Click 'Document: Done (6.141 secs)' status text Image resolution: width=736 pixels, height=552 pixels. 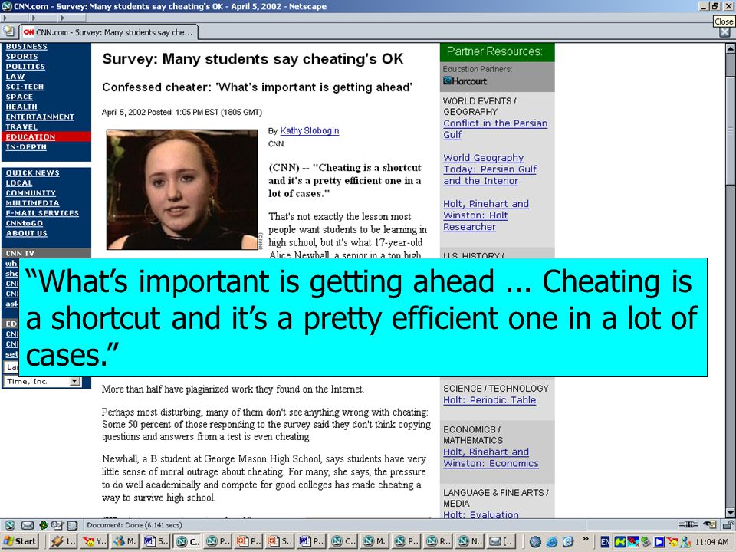pos(135,525)
